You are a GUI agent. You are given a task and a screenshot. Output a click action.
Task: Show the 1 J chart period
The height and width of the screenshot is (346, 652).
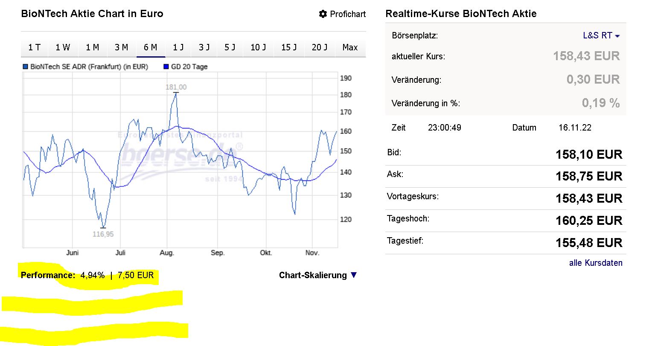178,47
